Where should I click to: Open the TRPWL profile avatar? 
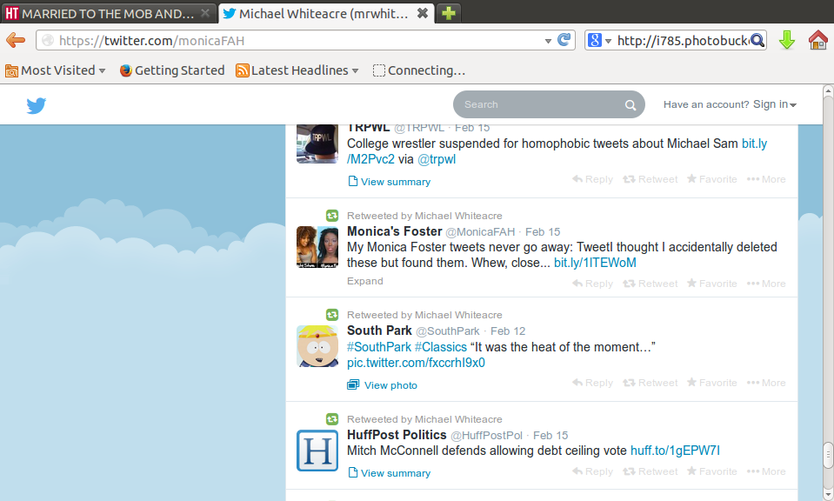pyautogui.click(x=317, y=144)
